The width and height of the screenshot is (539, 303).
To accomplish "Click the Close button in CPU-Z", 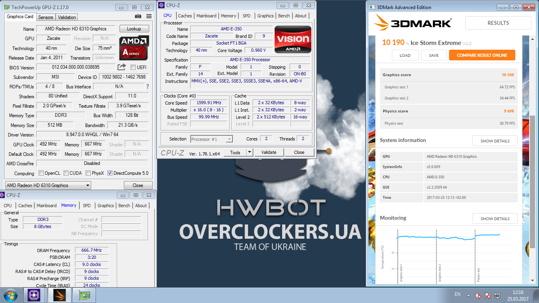I will 299,152.
